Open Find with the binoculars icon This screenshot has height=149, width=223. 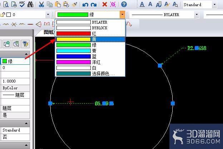click(x=30, y=4)
